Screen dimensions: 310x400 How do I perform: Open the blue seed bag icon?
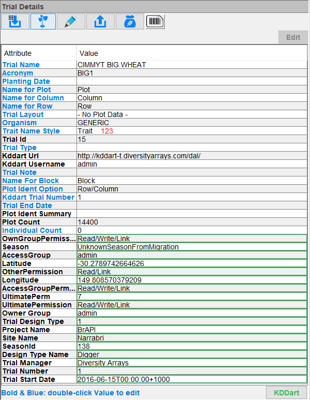click(x=130, y=22)
